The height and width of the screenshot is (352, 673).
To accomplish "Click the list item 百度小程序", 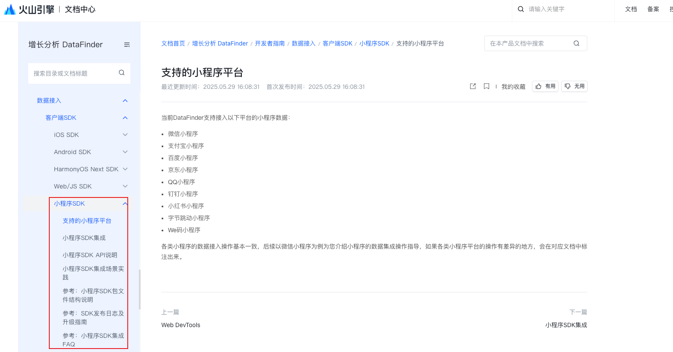I will pyautogui.click(x=183, y=158).
